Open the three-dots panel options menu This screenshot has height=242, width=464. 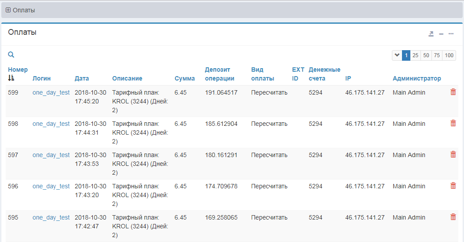pos(451,34)
